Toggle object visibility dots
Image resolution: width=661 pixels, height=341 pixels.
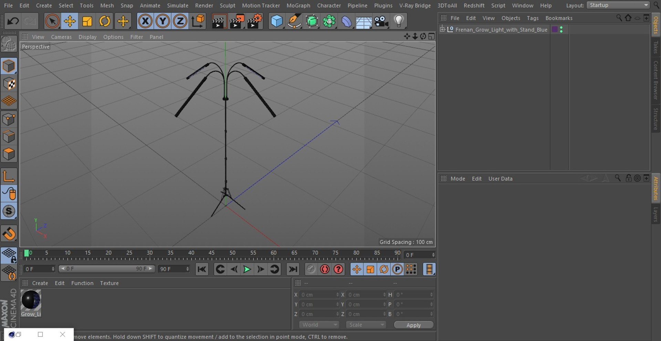click(x=562, y=30)
